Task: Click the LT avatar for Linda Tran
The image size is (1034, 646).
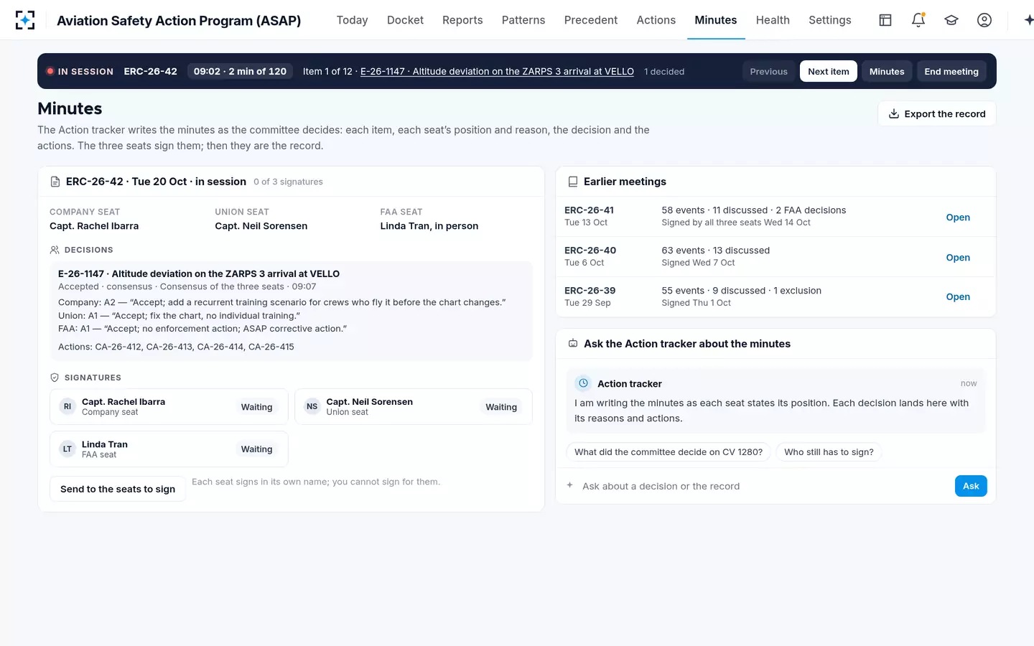Action: pos(67,449)
